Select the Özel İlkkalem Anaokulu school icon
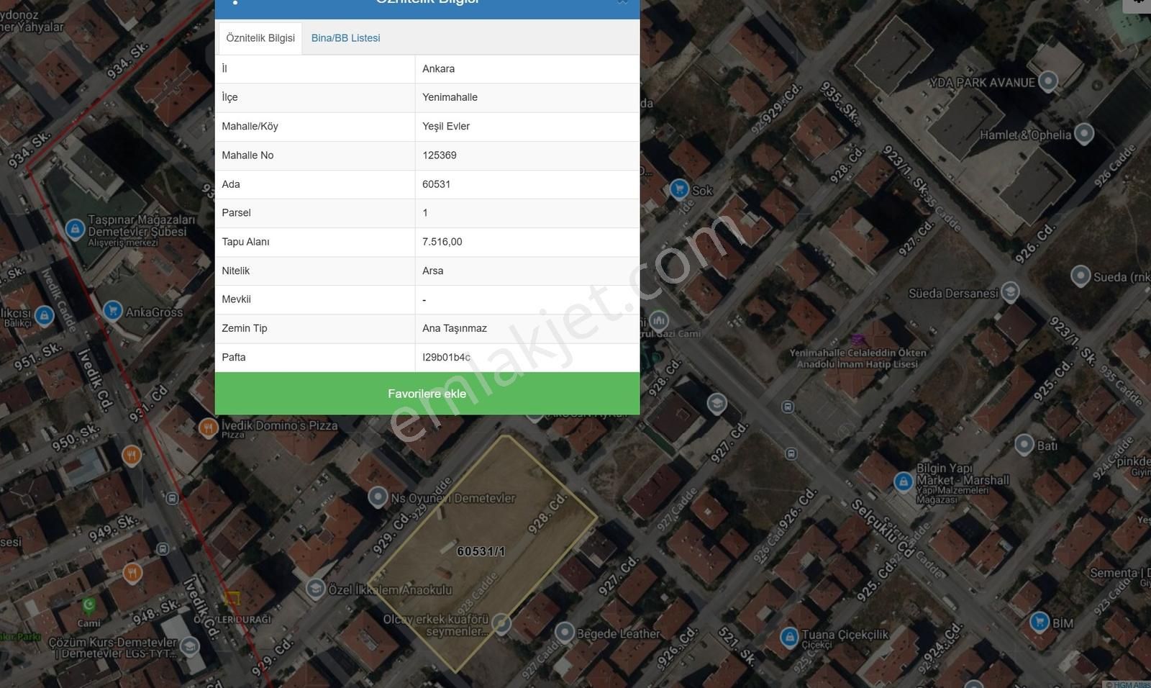1151x688 pixels. (315, 587)
